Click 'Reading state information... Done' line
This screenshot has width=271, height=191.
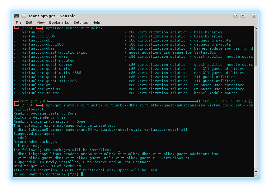tap(49, 121)
